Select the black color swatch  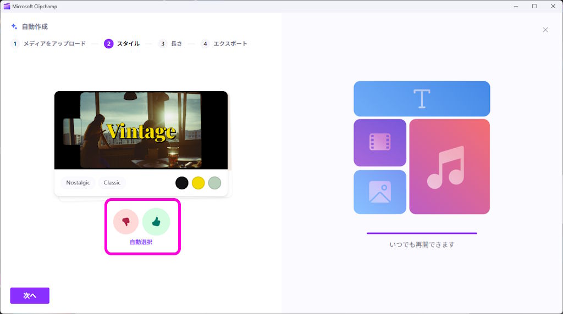181,183
